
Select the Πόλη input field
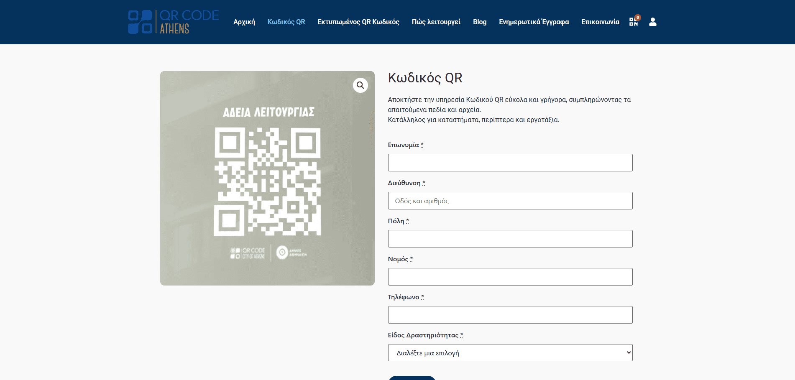click(510, 239)
